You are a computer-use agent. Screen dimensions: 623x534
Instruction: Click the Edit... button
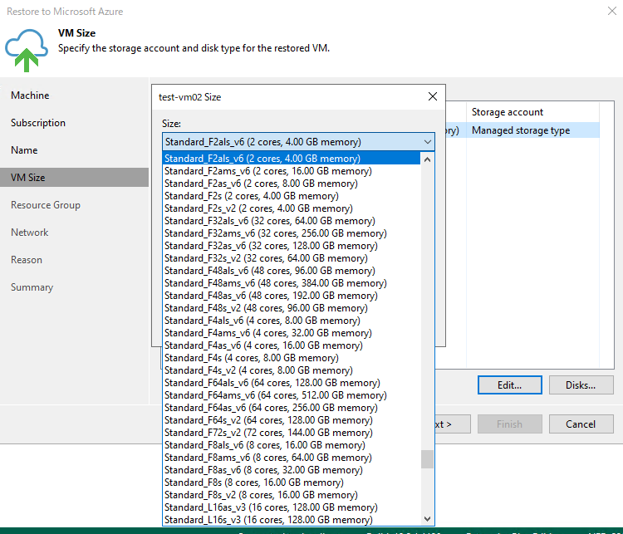[x=510, y=385]
